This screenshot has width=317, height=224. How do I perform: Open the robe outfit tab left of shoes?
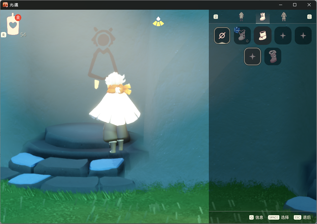click(241, 17)
